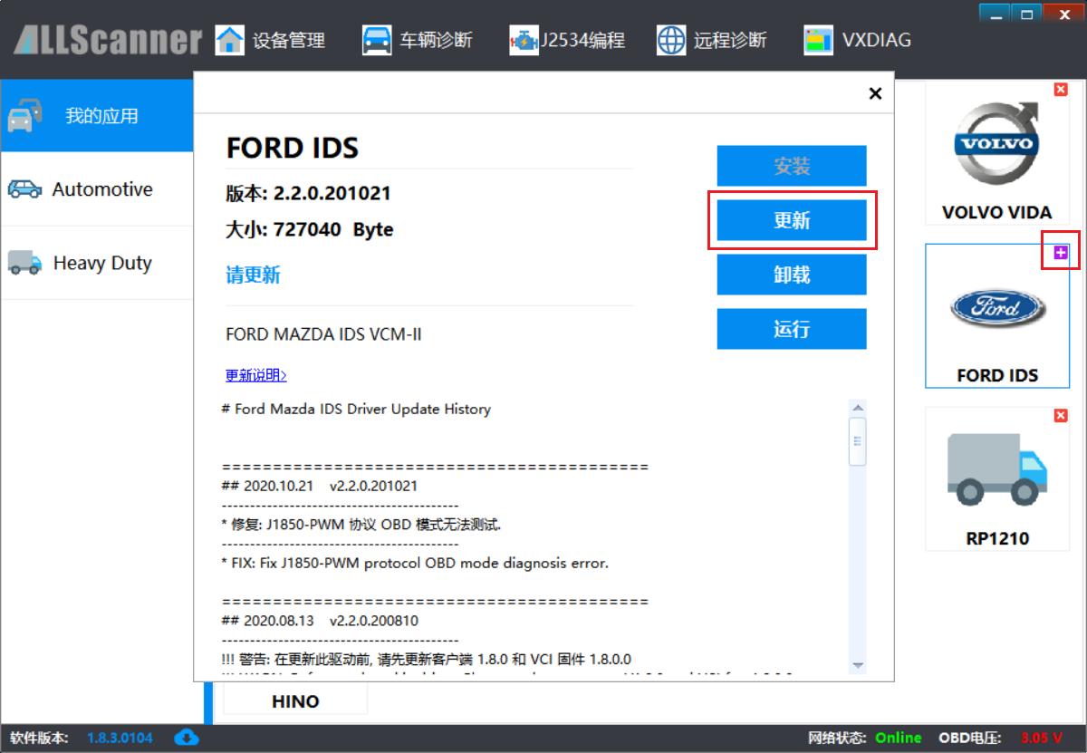Click the 卸载 uninstall button
The image size is (1087, 753).
pos(792,275)
